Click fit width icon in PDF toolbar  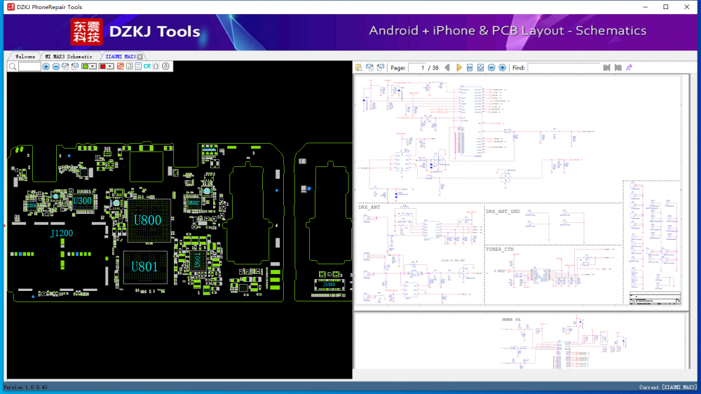(470, 67)
